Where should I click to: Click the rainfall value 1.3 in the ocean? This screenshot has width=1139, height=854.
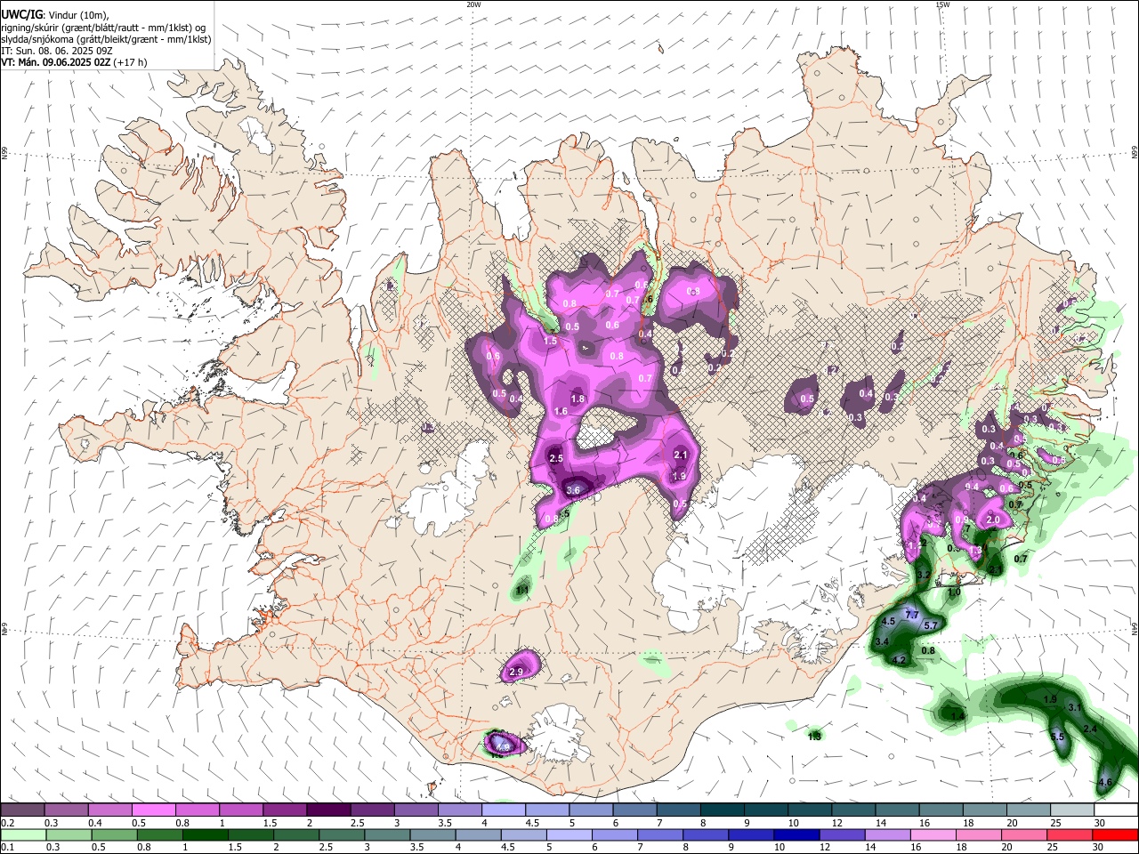click(x=814, y=736)
